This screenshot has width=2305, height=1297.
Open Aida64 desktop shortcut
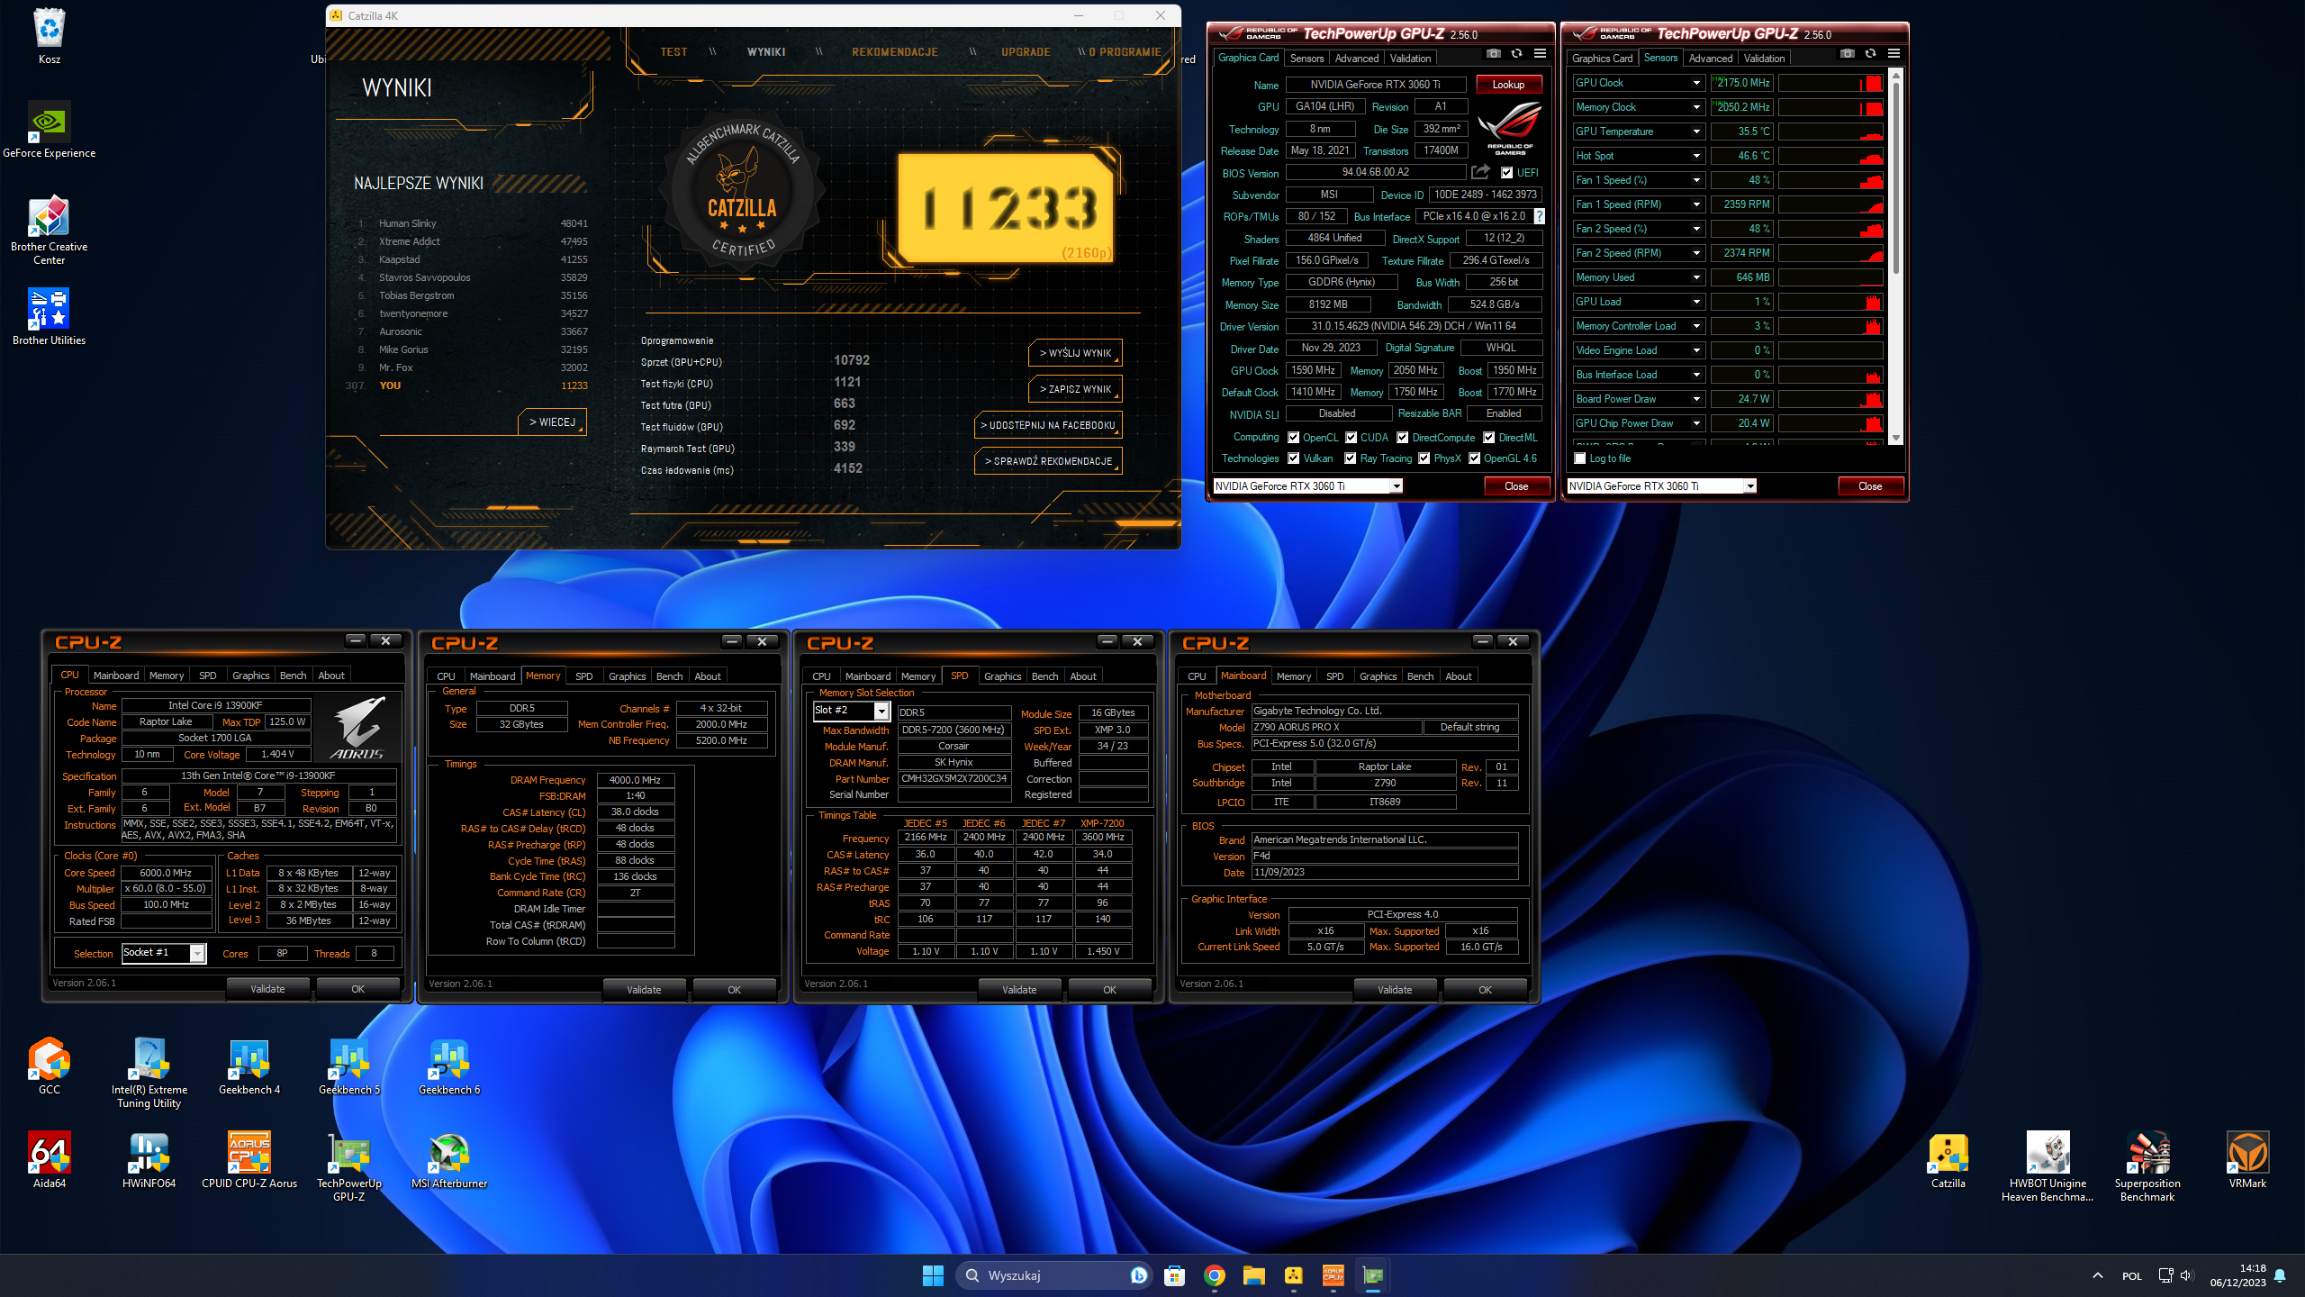coord(49,1160)
